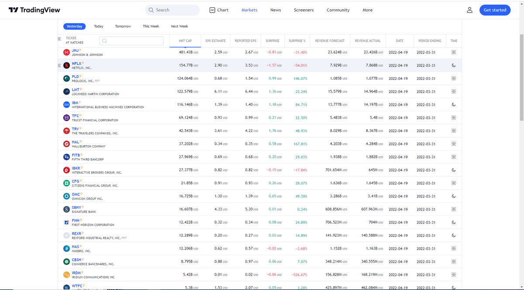This screenshot has height=290, width=524.
Task: Click the Prologis company logo
Action: 66,78
